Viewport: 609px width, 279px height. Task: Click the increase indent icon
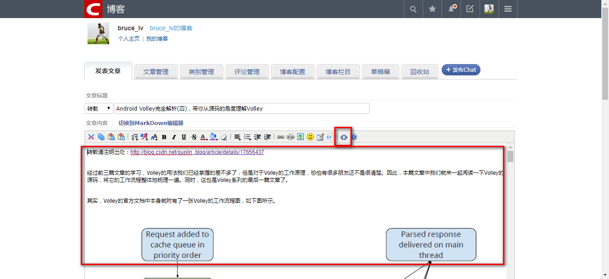pos(268,137)
